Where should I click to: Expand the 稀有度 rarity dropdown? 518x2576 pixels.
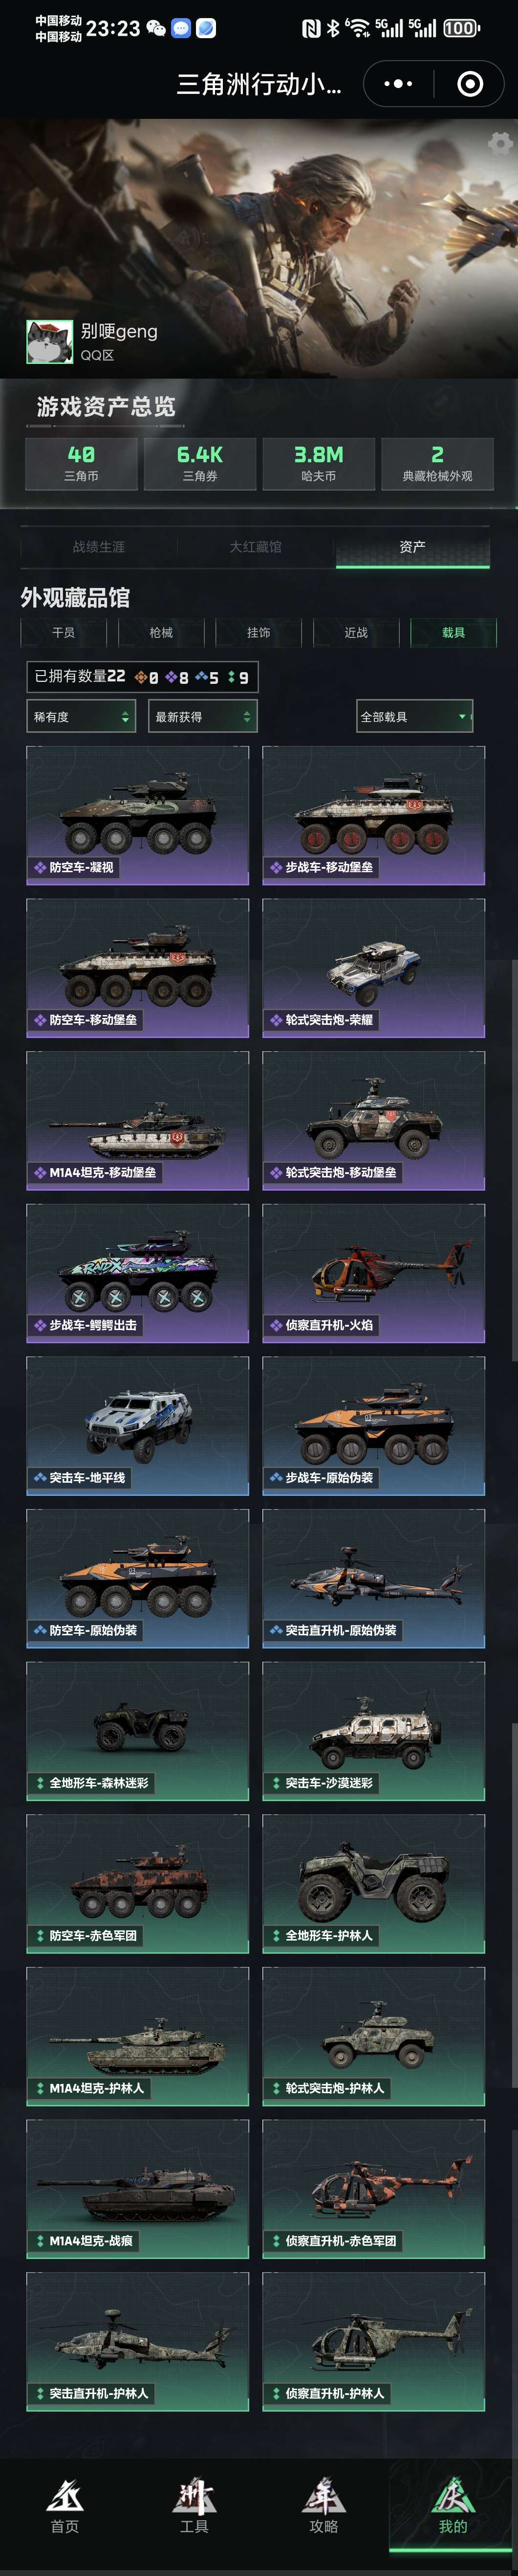[x=81, y=716]
